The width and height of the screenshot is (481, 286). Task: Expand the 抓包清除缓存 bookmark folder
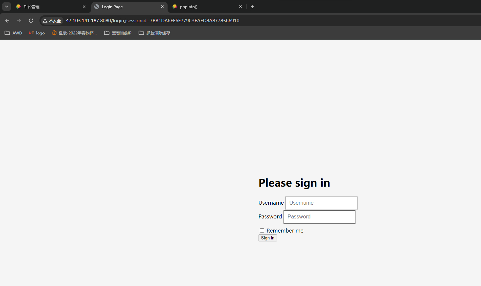tap(154, 33)
